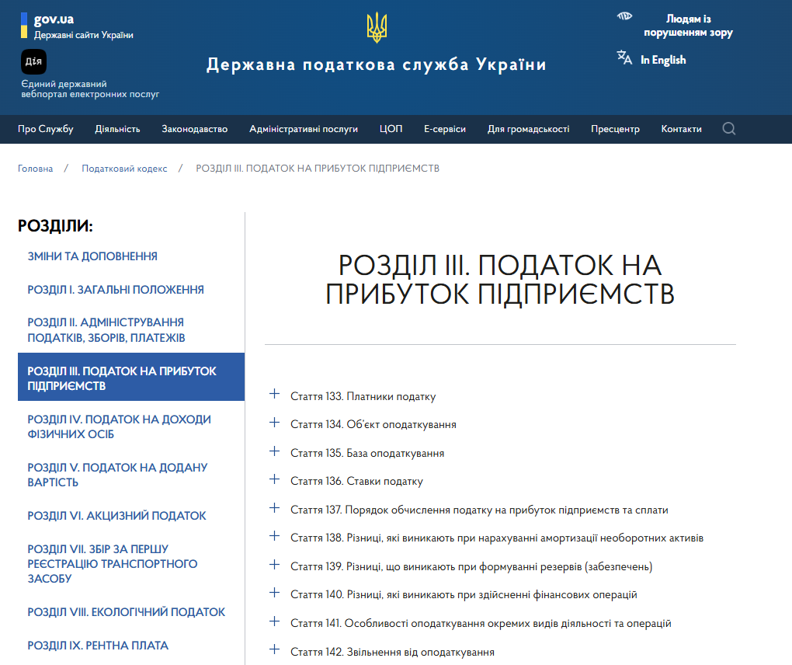Open the Контакти menu
This screenshot has width=792, height=665.
(x=682, y=129)
